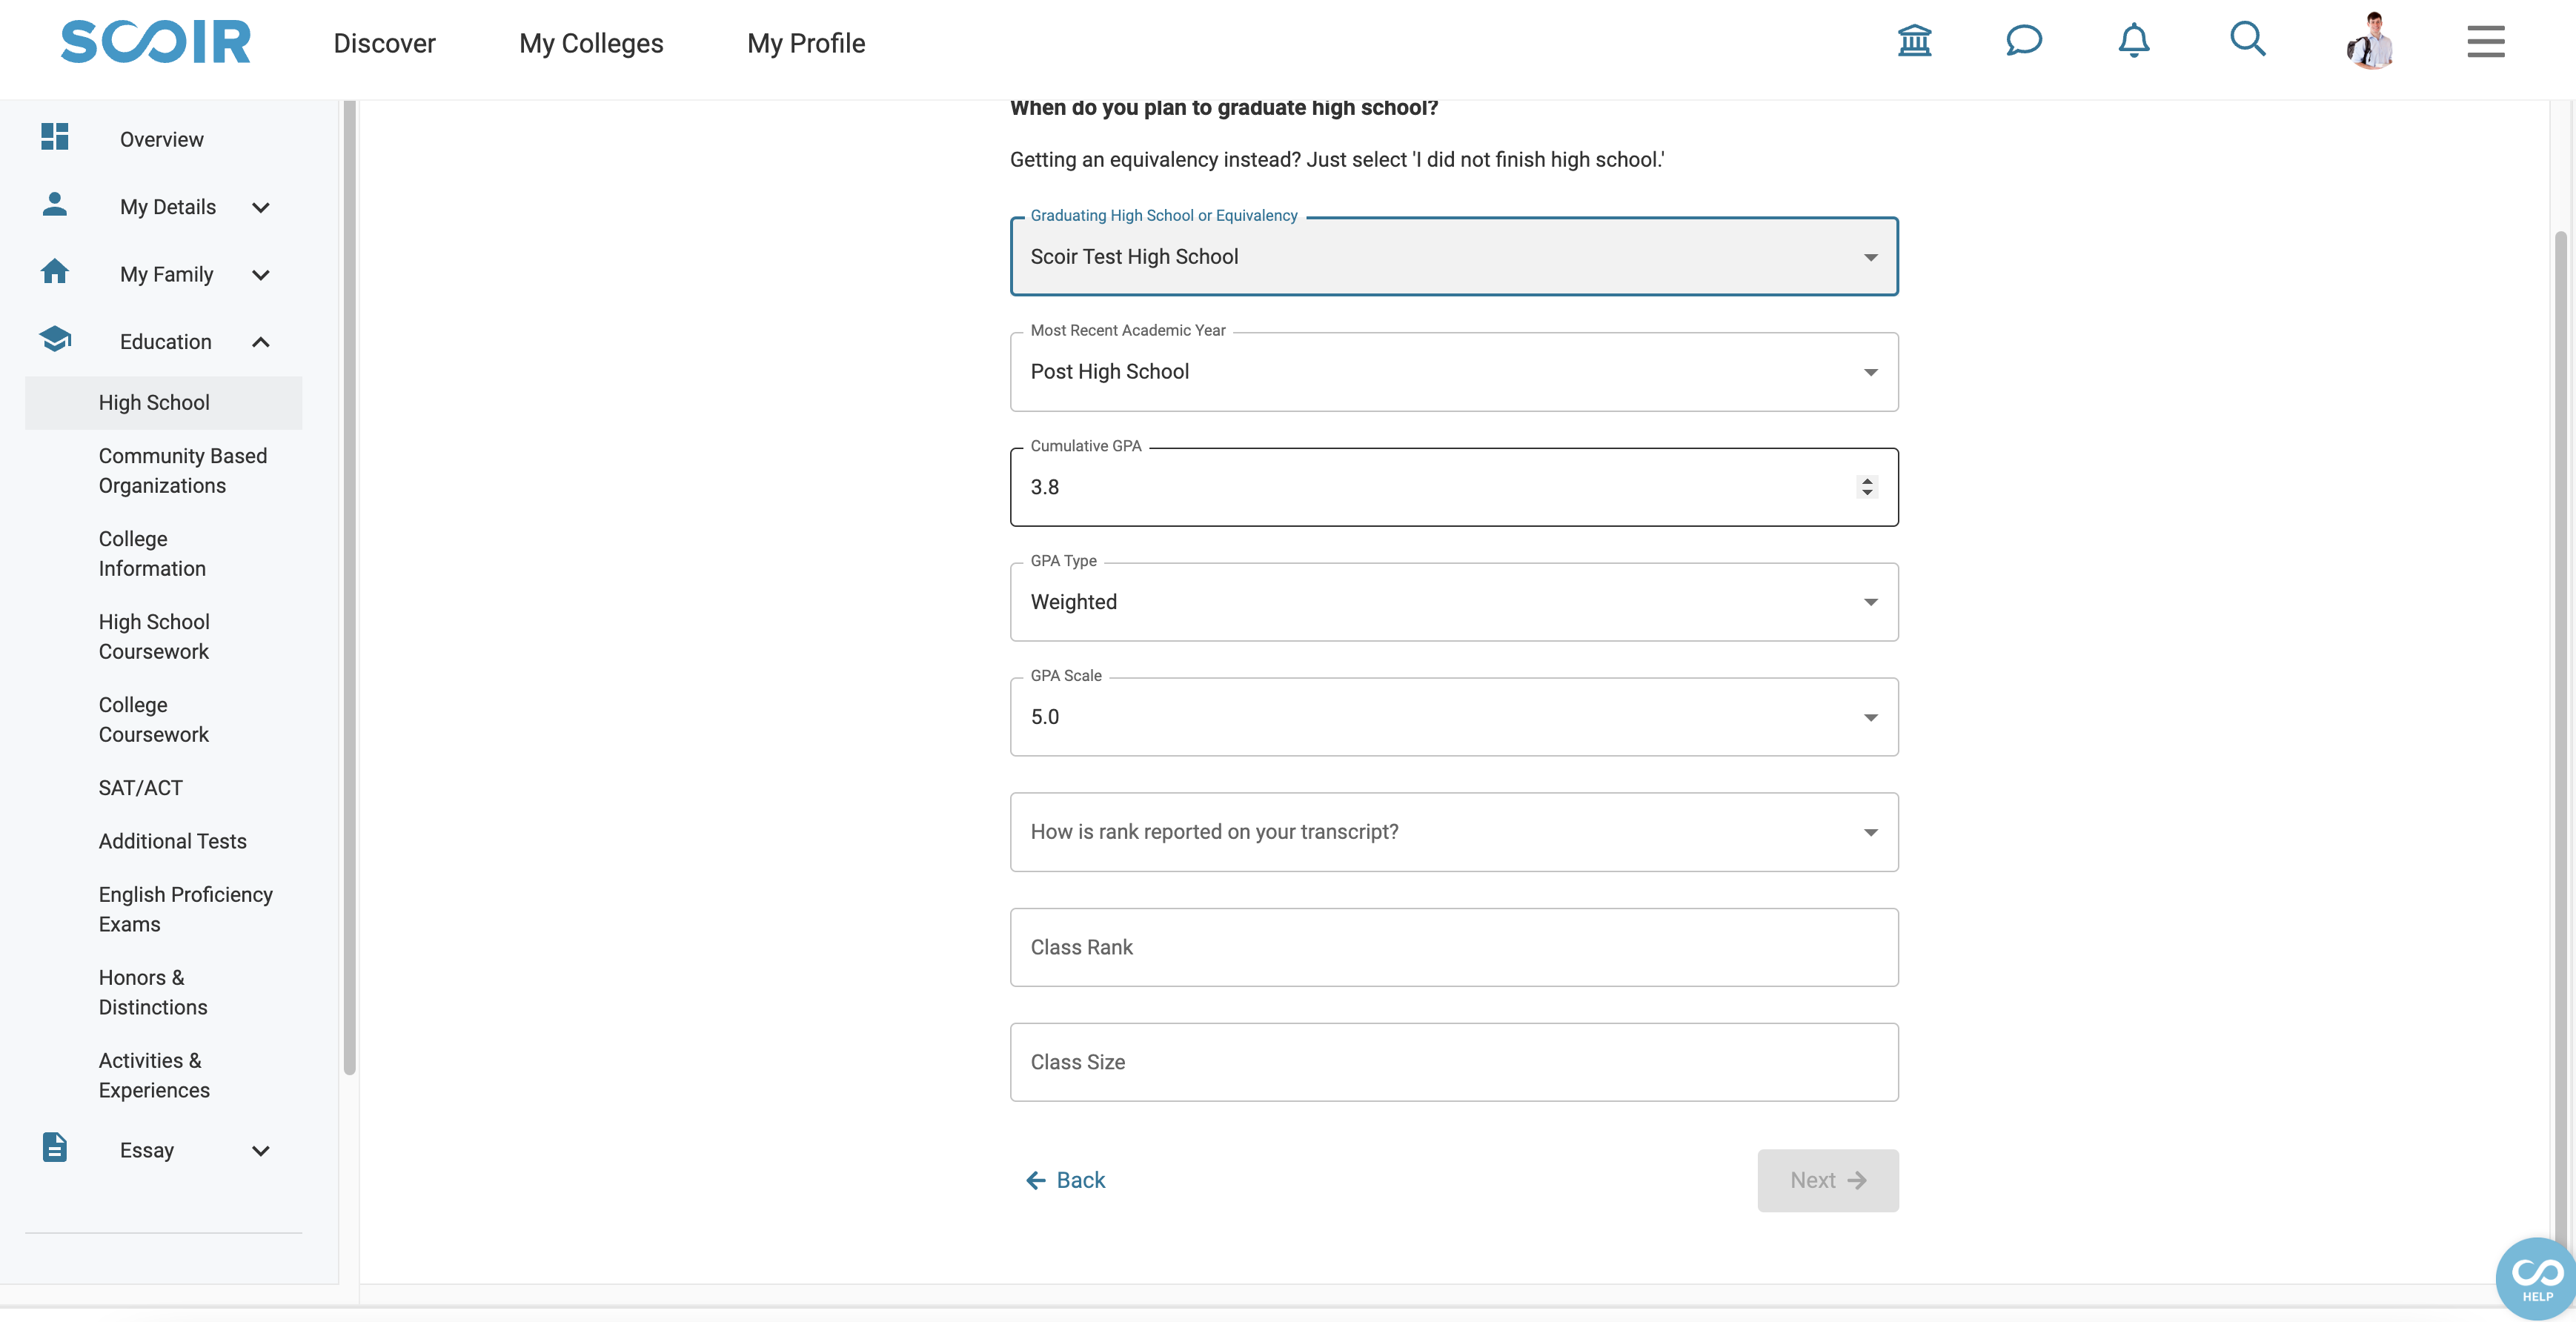Click the sidebar vertical scrollbar
Screen dimensions: 2576x1322
point(349,588)
